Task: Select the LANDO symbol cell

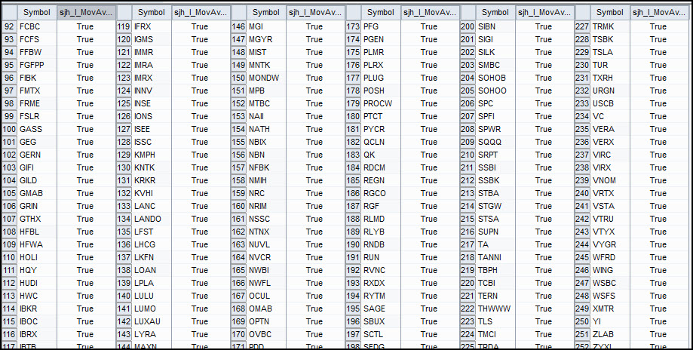Action: coord(152,219)
